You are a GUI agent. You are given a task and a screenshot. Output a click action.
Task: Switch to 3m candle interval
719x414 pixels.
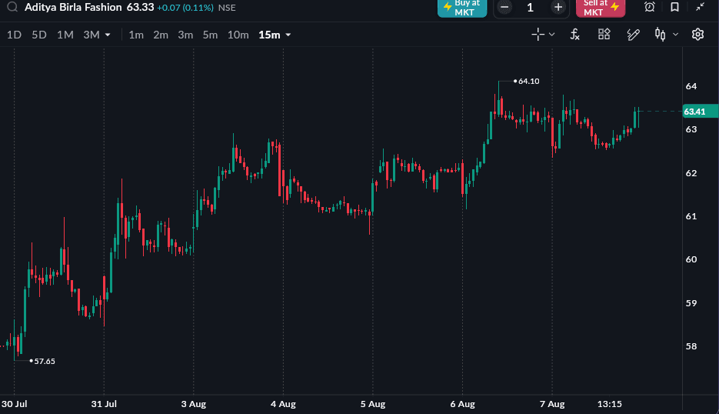pos(186,35)
